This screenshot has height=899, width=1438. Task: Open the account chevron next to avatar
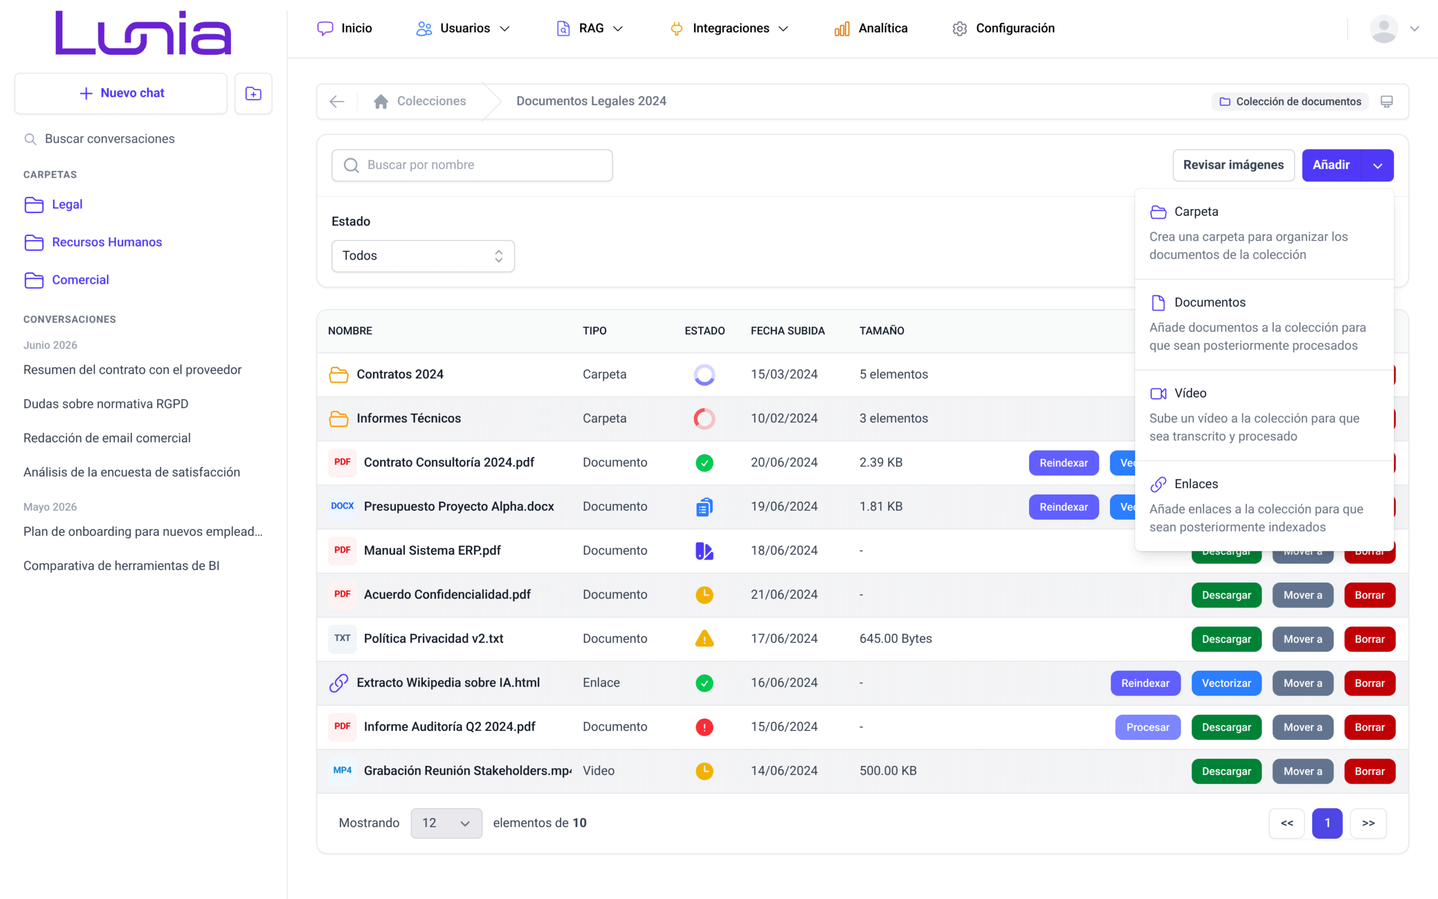coord(1415,29)
